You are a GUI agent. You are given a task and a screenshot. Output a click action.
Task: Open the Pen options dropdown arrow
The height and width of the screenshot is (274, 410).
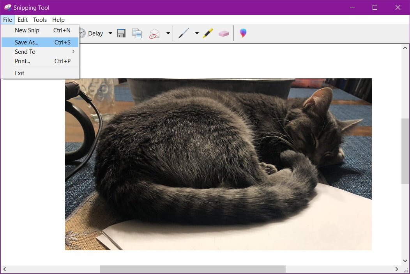pyautogui.click(x=197, y=34)
